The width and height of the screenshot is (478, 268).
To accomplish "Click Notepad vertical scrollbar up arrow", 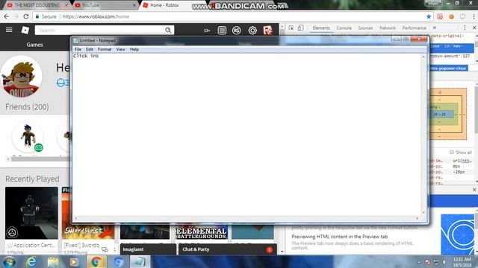I will tap(423, 57).
